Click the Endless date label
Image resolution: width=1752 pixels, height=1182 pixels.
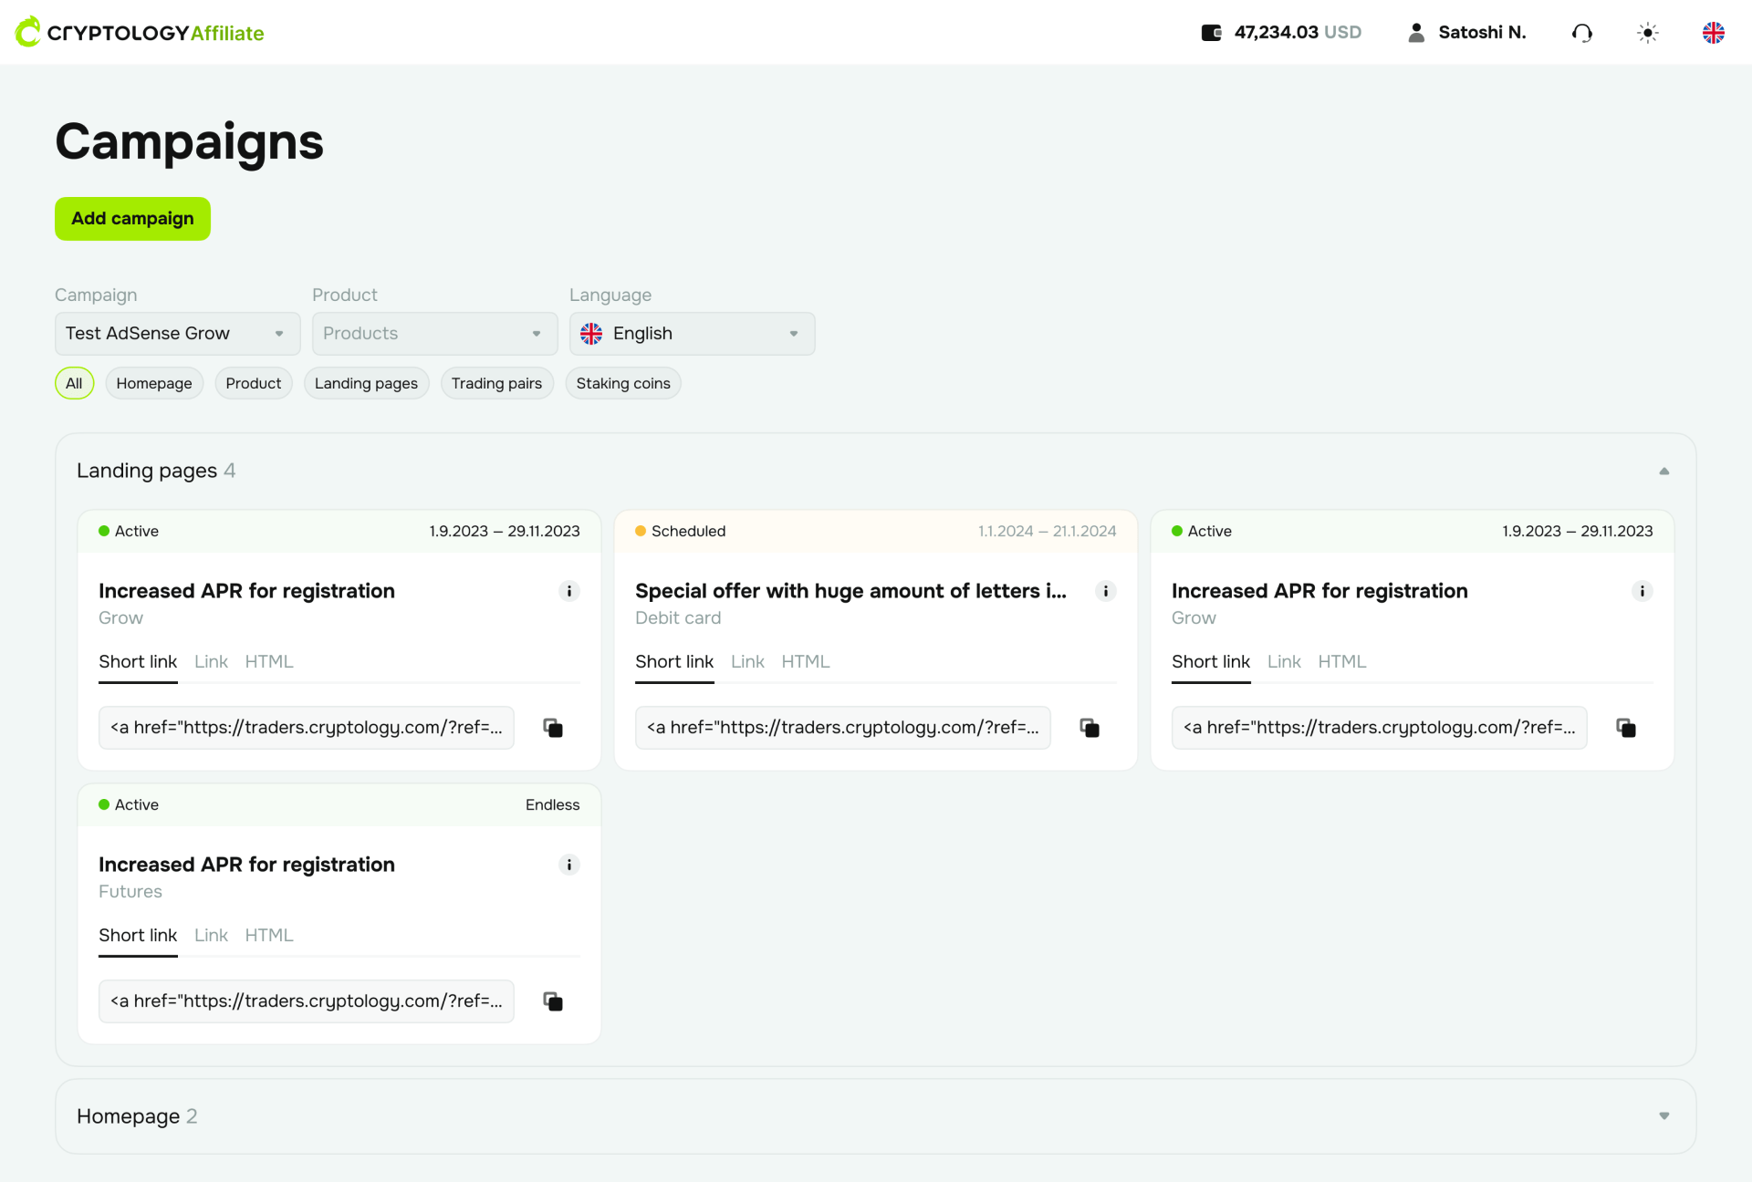pos(552,805)
